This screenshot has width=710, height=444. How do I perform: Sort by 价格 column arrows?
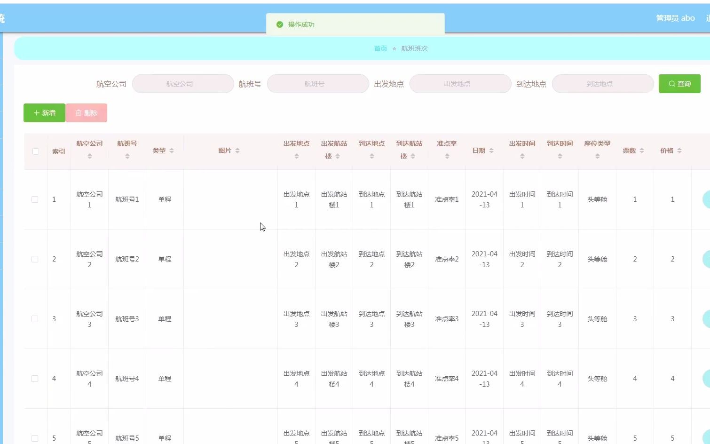tap(679, 151)
